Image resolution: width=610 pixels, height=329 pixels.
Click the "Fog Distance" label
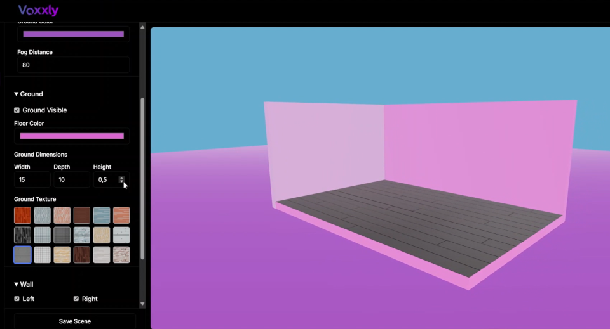(34, 52)
